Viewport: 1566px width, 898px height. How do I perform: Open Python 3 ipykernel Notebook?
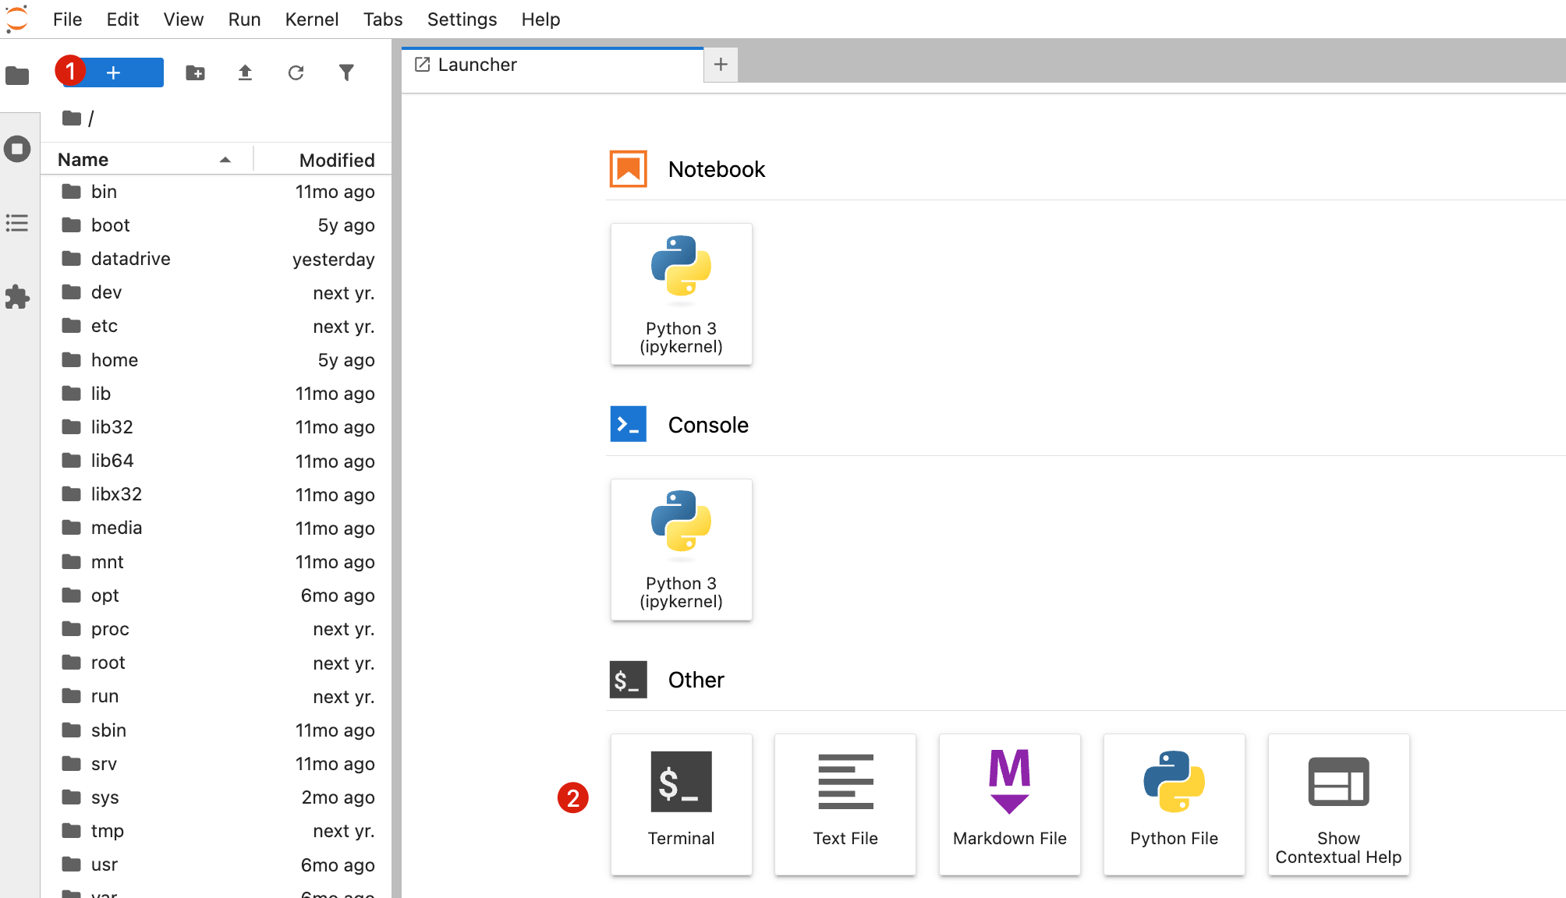pyautogui.click(x=681, y=294)
